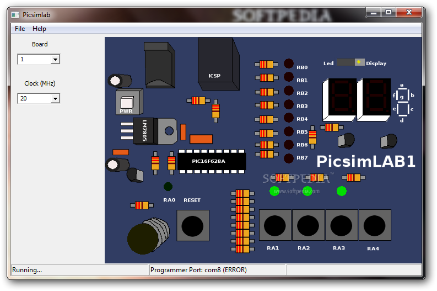Click the Picsimlab title bar icon
The image size is (437, 291).
click(15, 15)
